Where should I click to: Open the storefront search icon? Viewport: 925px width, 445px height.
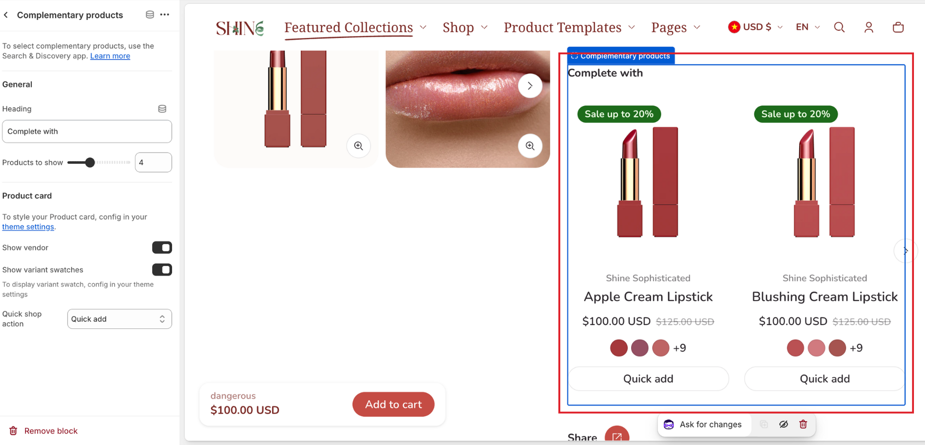(x=839, y=27)
